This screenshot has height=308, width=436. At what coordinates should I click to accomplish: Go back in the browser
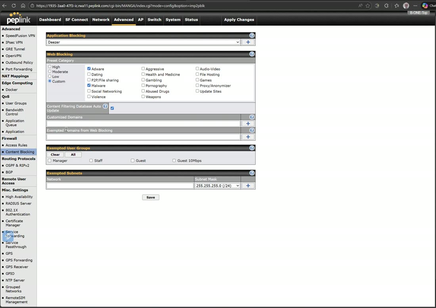(x=4, y=6)
